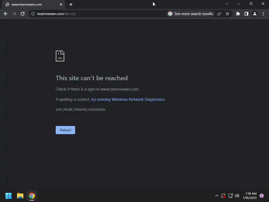Open a new tab
This screenshot has width=269, height=202.
[x=71, y=4]
